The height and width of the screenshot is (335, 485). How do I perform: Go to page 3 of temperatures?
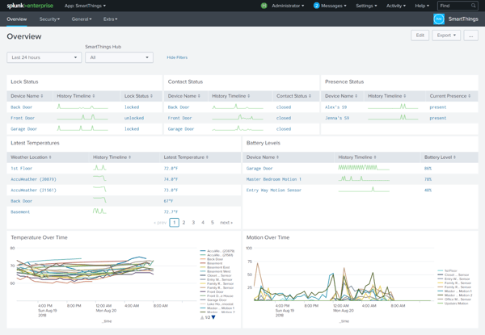coord(193,222)
